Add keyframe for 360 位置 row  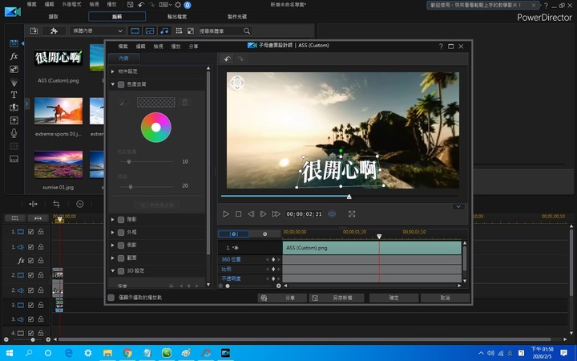pyautogui.click(x=273, y=260)
